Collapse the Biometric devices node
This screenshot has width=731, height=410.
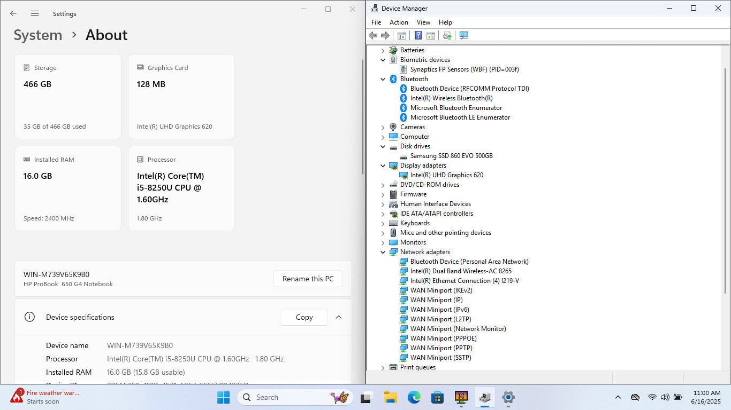[x=383, y=60]
